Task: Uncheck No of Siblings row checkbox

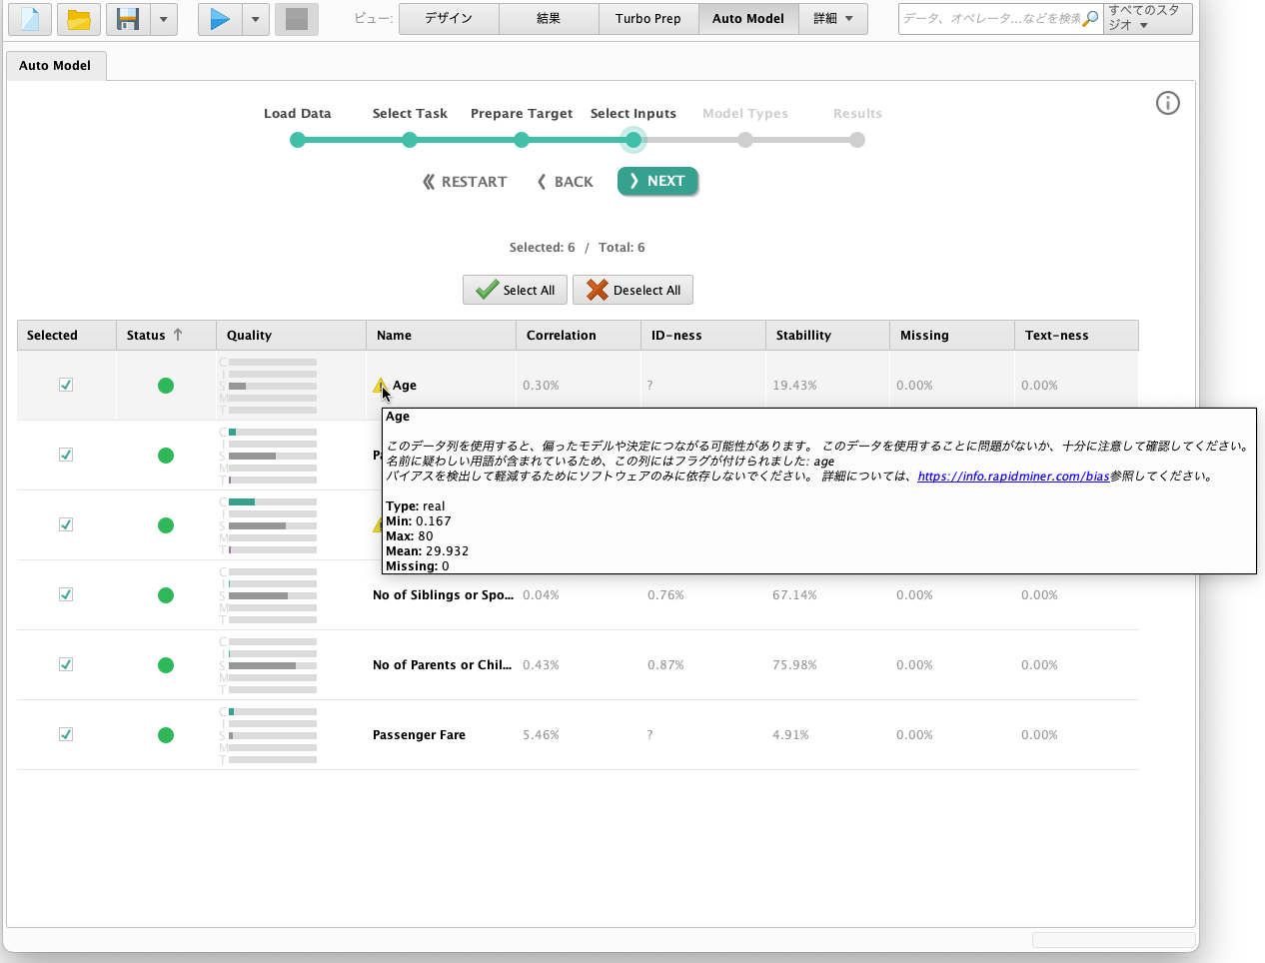Action: [x=66, y=594]
